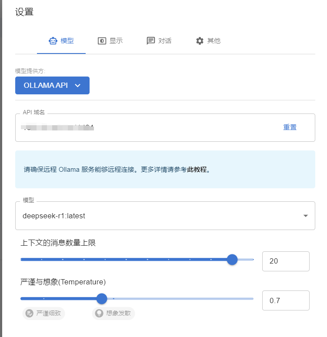Click the chevron on OLLAMA API button

click(77, 86)
